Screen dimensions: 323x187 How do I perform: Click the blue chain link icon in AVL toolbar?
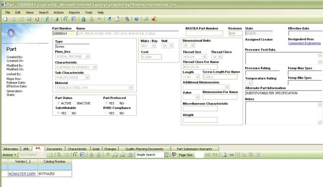[x=232, y=155]
